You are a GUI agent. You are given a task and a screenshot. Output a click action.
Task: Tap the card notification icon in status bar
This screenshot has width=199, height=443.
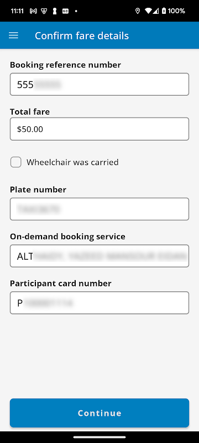point(65,11)
